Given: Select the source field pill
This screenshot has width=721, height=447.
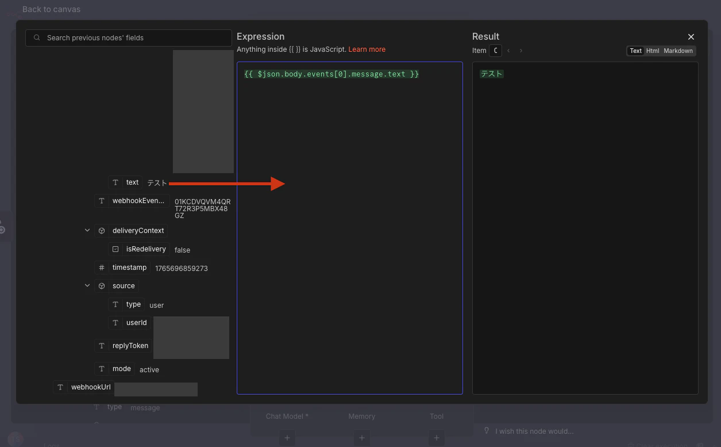Looking at the screenshot, I should click(x=117, y=286).
